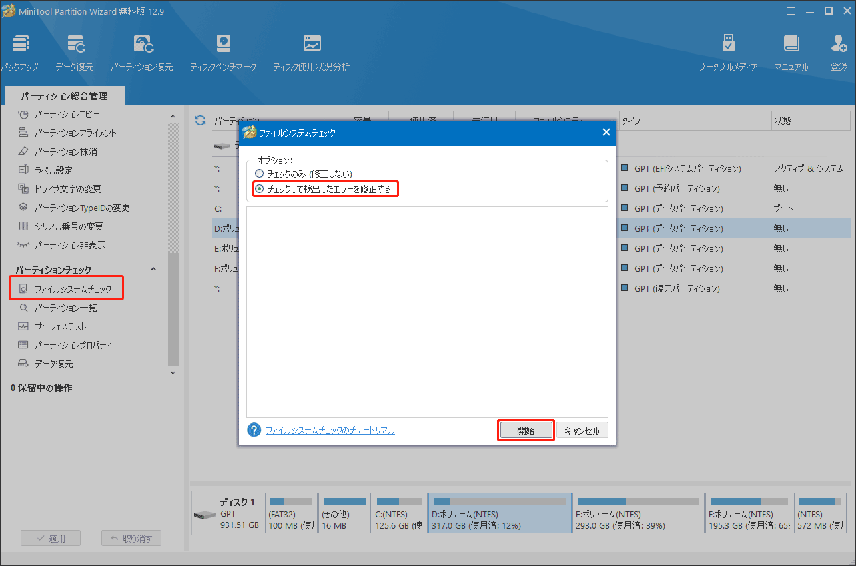Open ディスク使用状況分析 tool
Viewport: 856px width, 566px height.
(x=312, y=53)
